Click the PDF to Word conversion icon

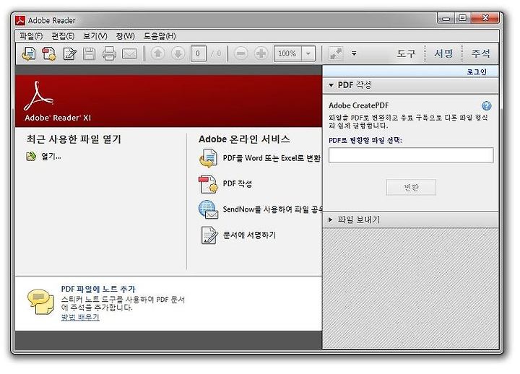[x=208, y=158]
